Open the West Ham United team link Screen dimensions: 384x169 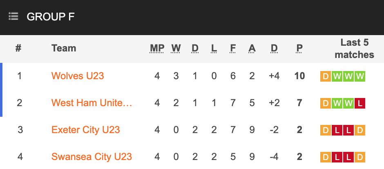(92, 103)
